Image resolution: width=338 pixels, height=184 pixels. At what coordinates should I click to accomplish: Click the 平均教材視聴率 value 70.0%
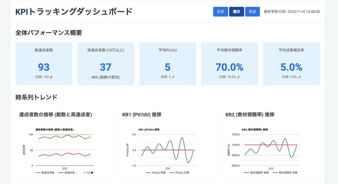coord(229,67)
